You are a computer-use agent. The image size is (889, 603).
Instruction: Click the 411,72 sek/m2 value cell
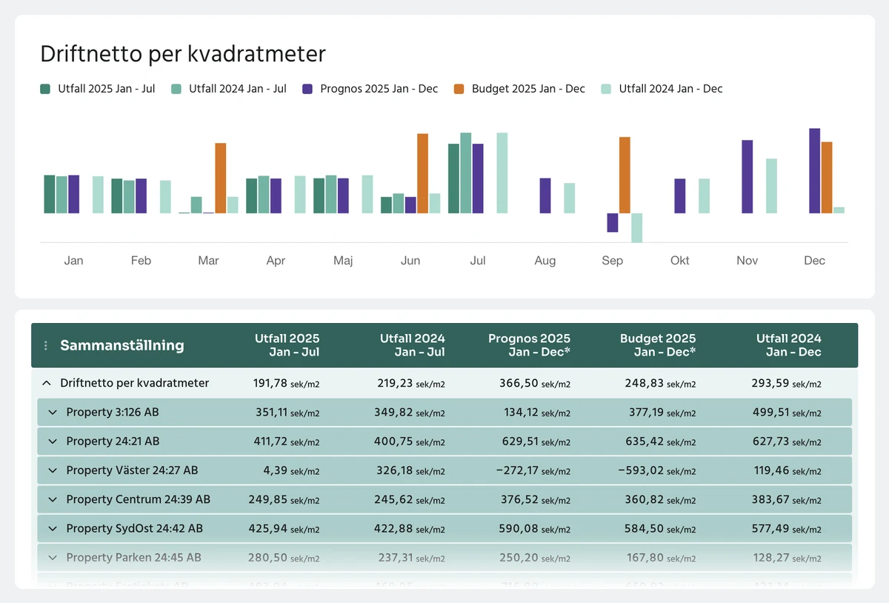287,441
